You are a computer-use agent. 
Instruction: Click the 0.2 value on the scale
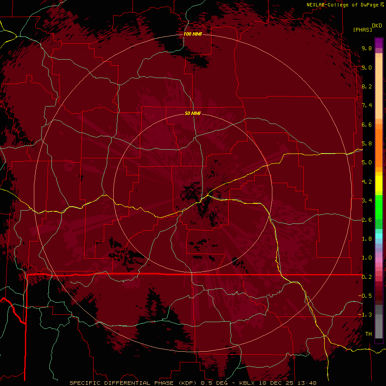[x=367, y=277]
